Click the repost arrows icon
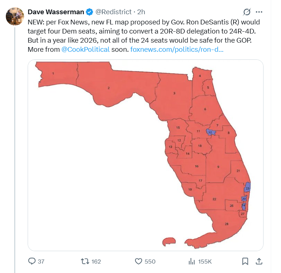The width and height of the screenshot is (281, 273). pyautogui.click(x=85, y=261)
